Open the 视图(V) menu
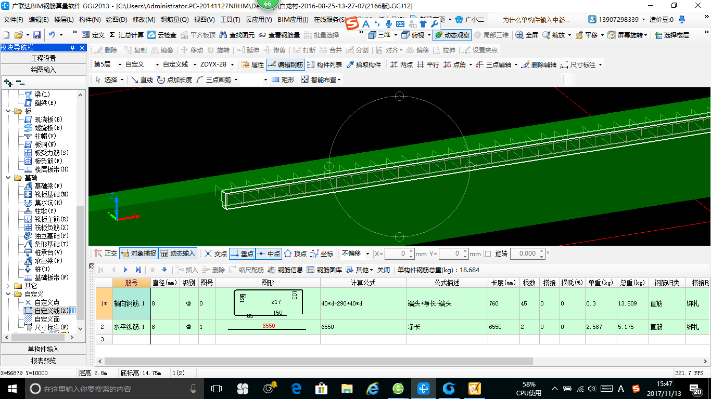 click(x=204, y=20)
